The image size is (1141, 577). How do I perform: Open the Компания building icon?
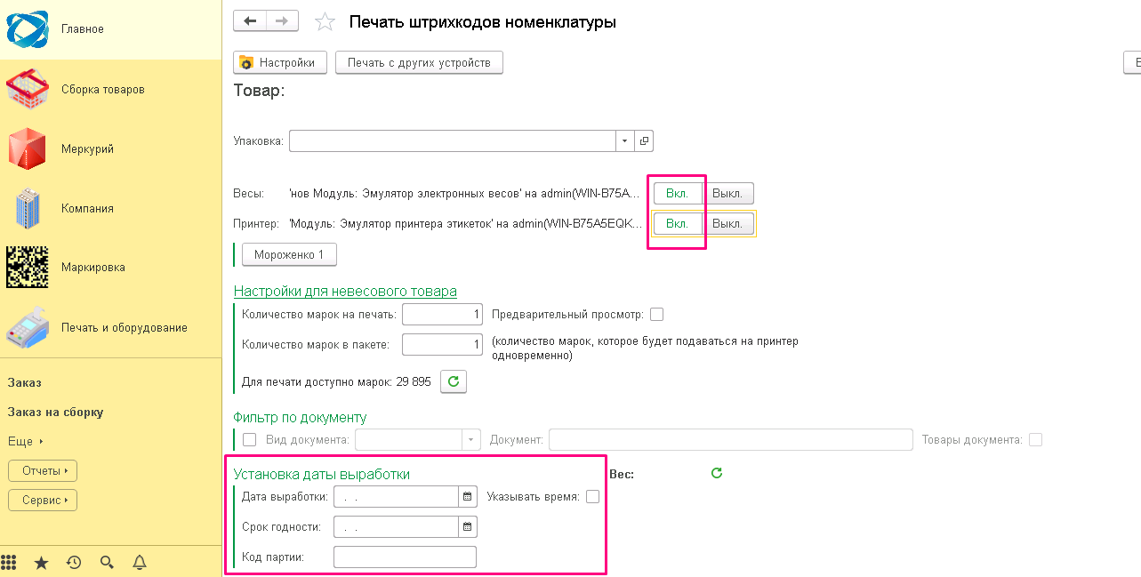coord(28,208)
